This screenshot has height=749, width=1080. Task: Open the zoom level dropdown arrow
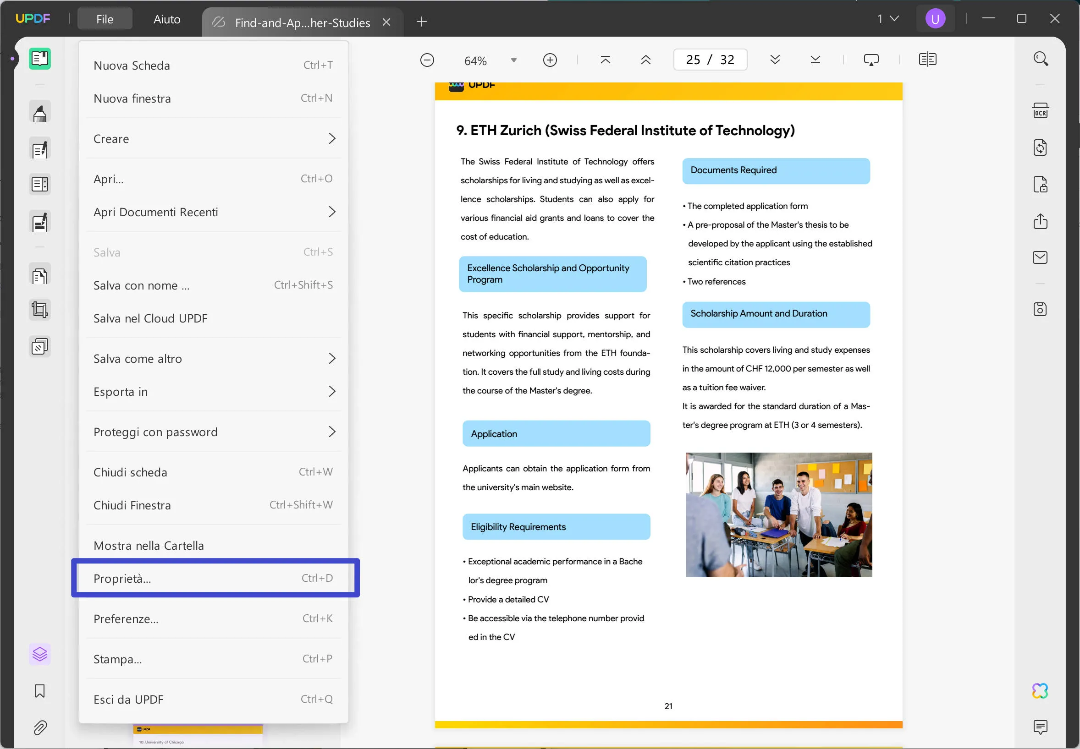(x=514, y=60)
